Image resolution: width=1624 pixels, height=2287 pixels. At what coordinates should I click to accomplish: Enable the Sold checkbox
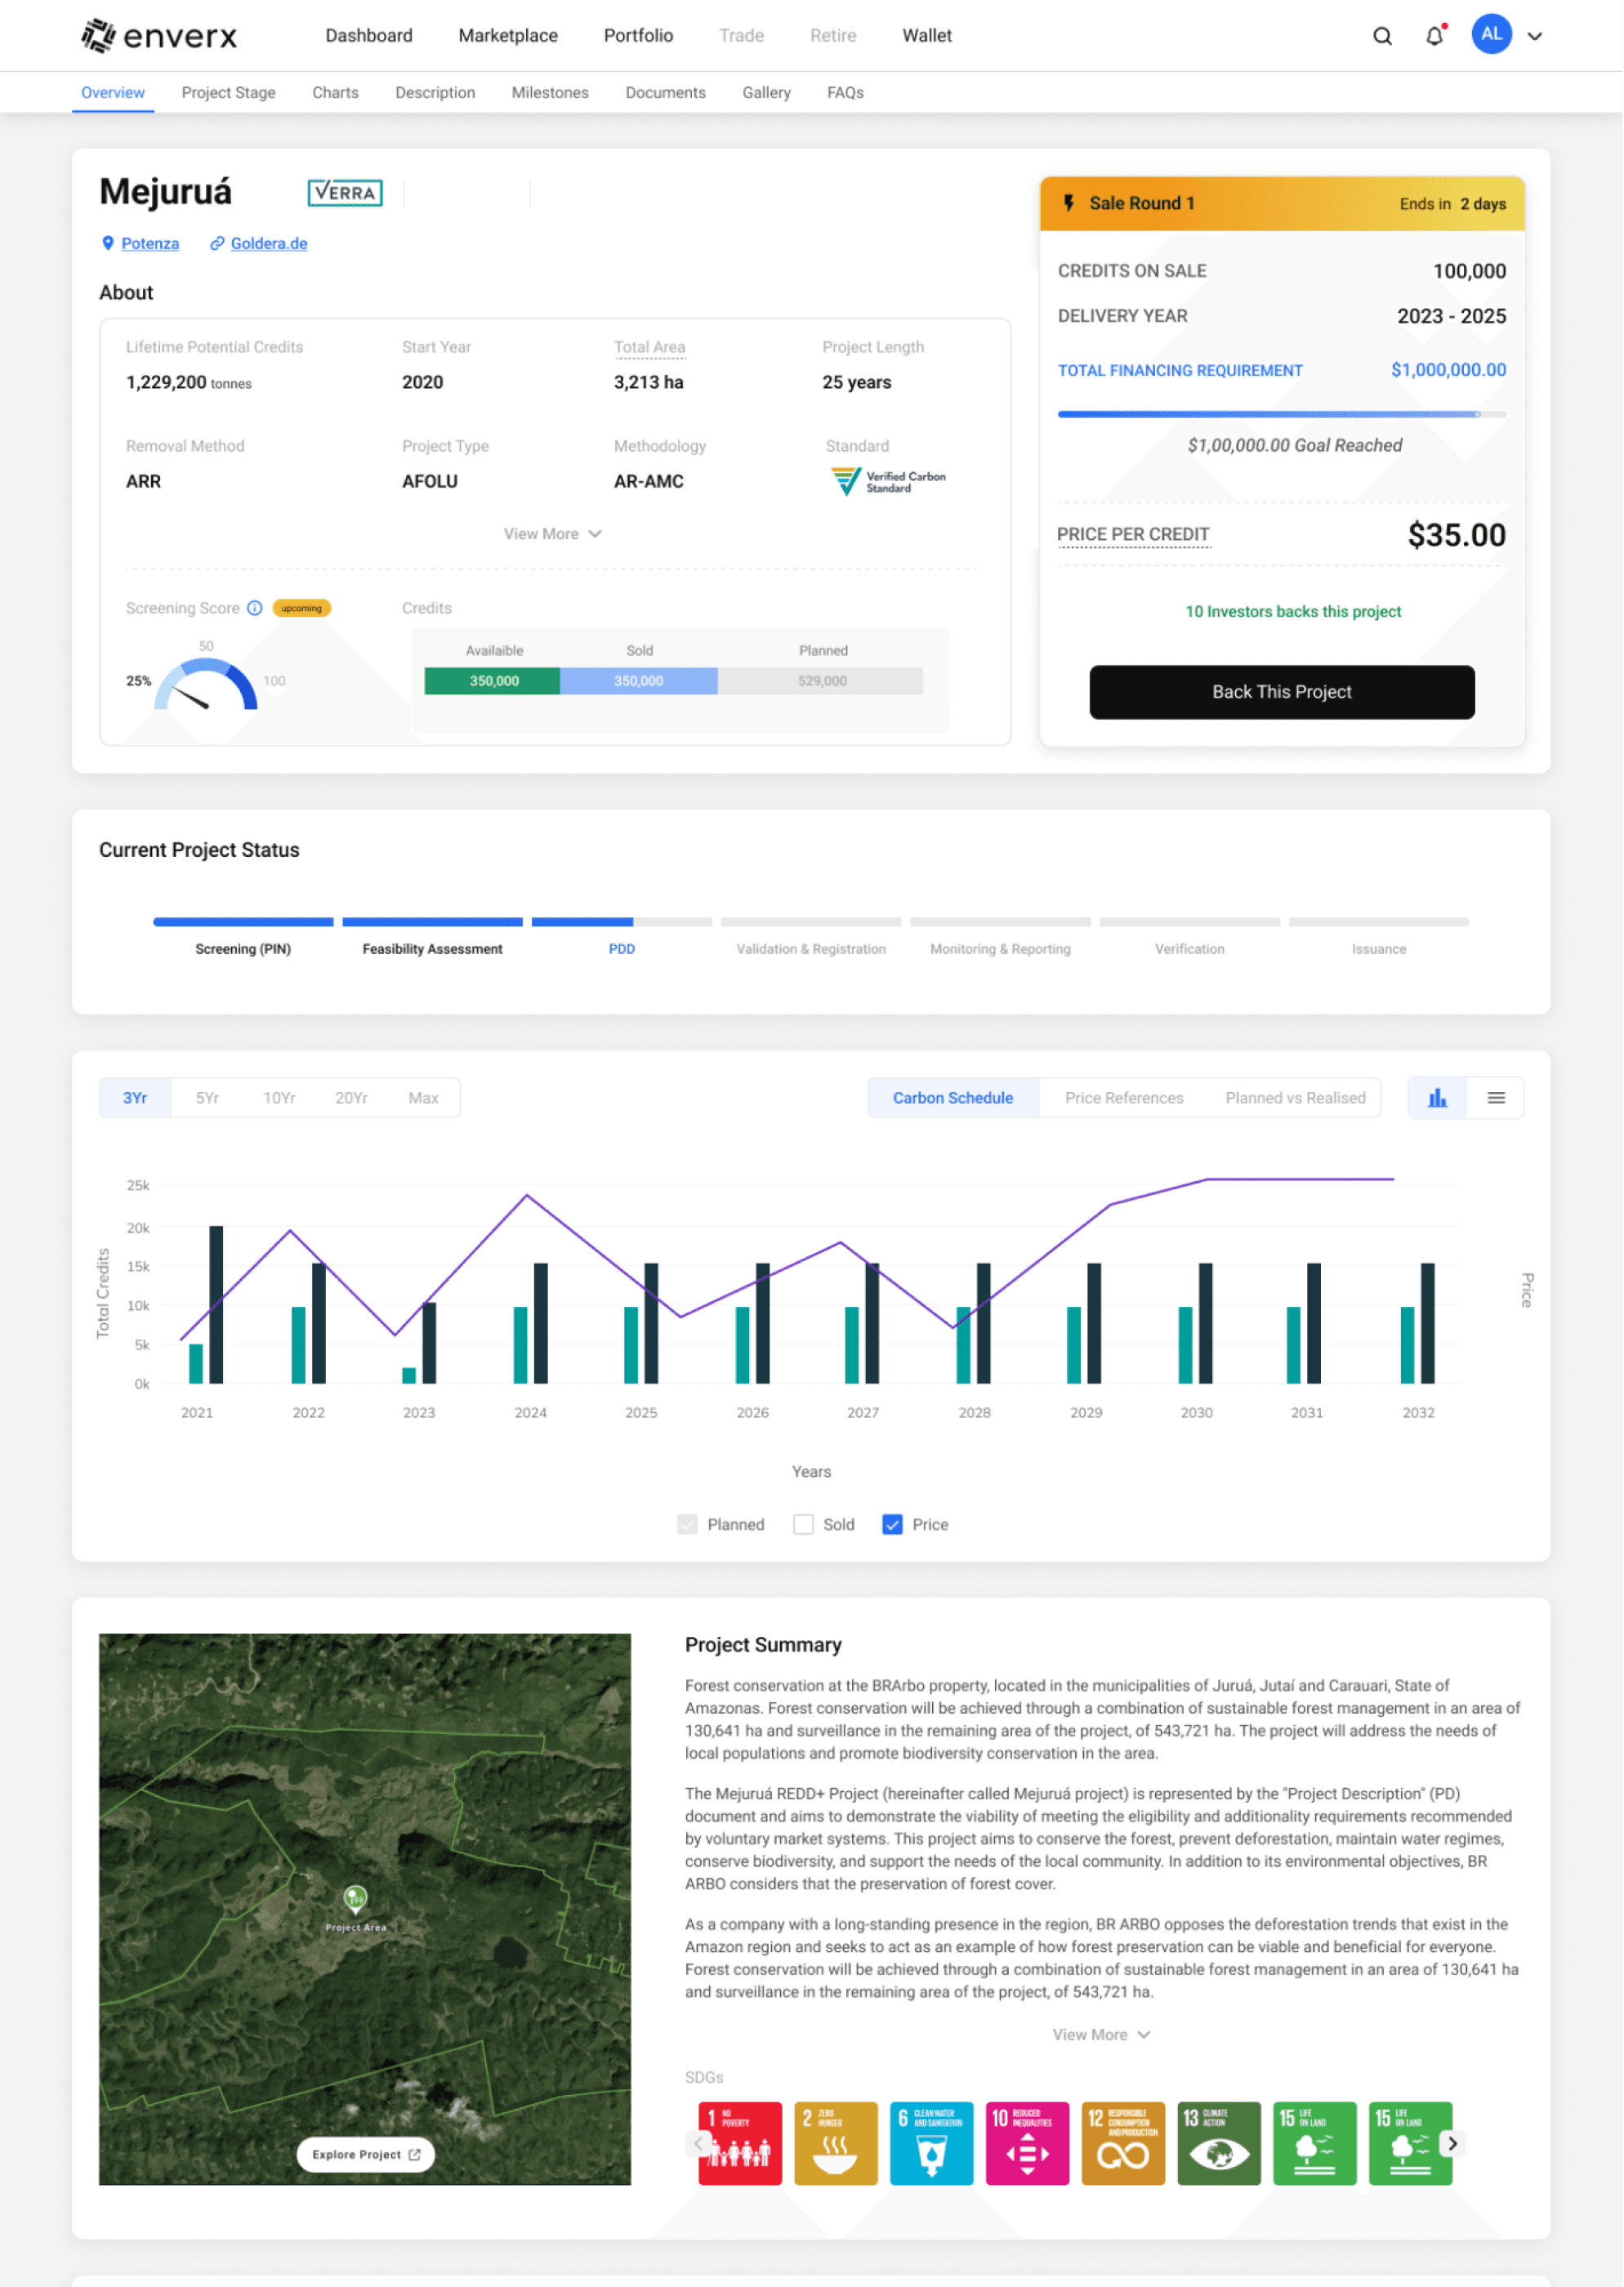[x=803, y=1524]
